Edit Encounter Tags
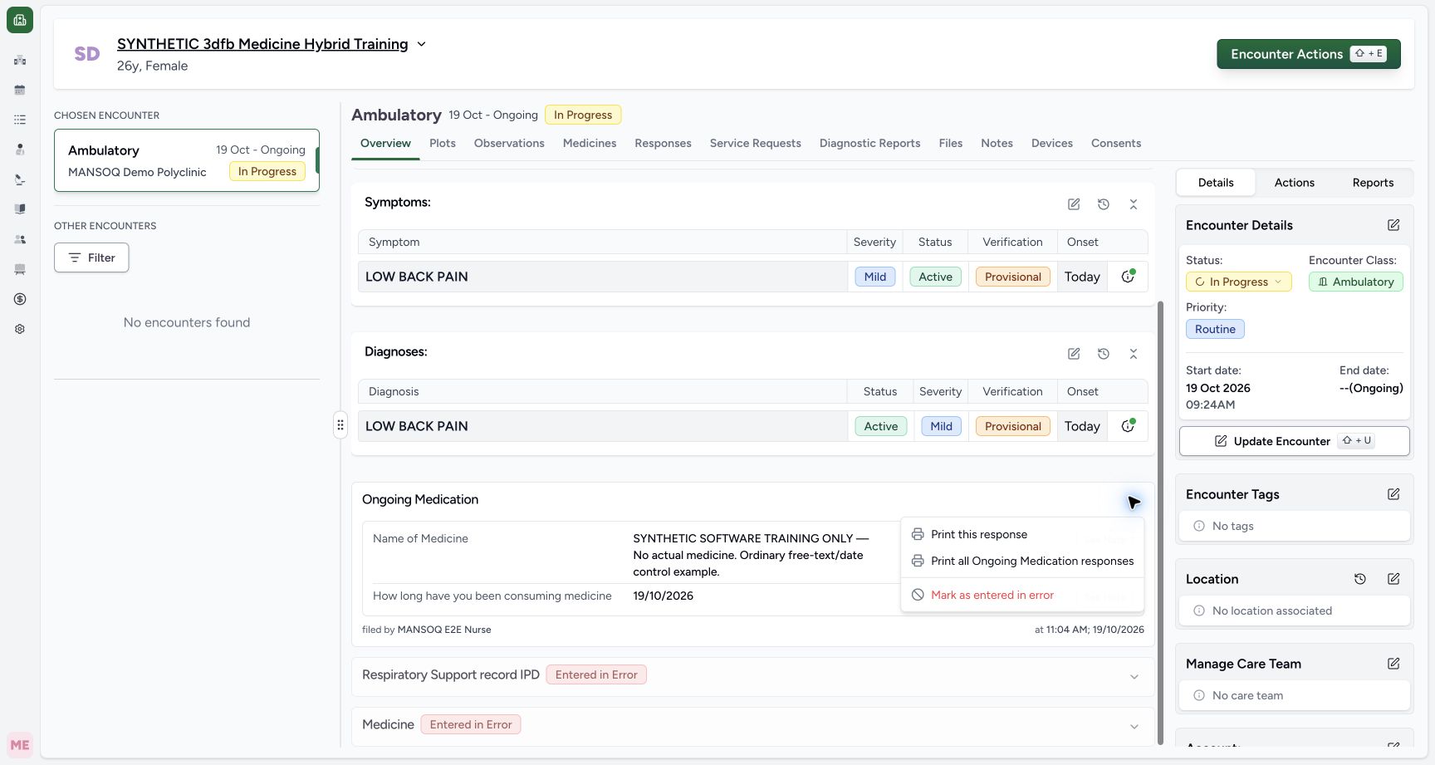The image size is (1435, 765). point(1393,494)
